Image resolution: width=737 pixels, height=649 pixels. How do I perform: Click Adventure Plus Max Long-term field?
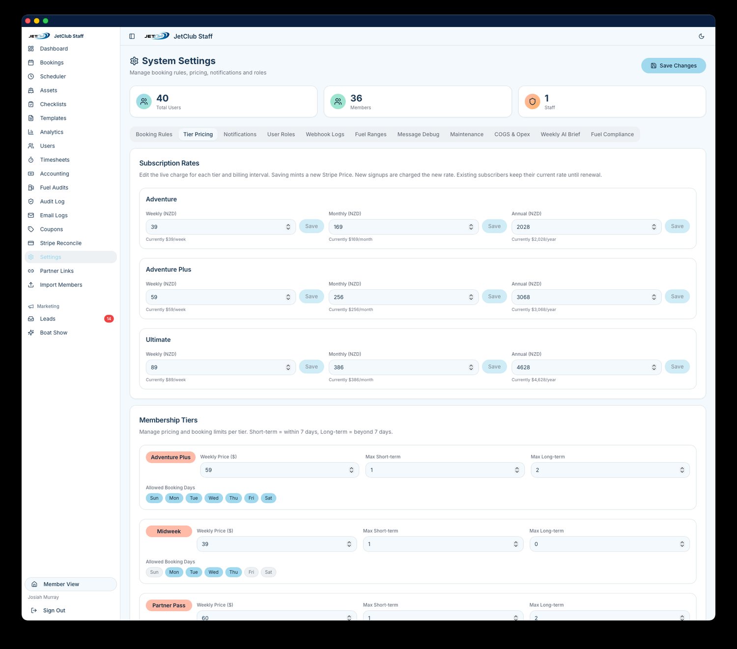click(610, 470)
